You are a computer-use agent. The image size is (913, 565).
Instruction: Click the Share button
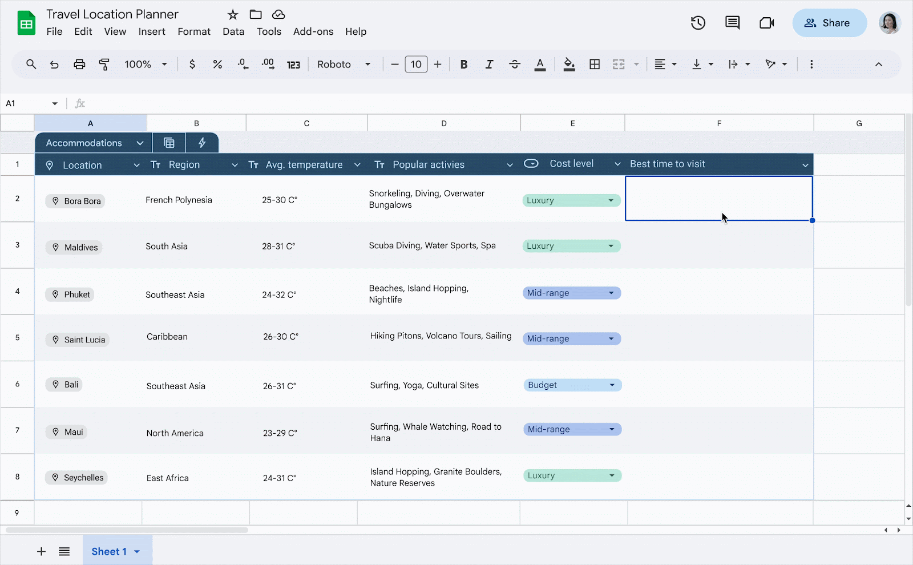point(829,23)
